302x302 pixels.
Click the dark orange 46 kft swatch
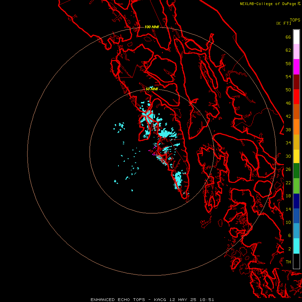pos(296,112)
